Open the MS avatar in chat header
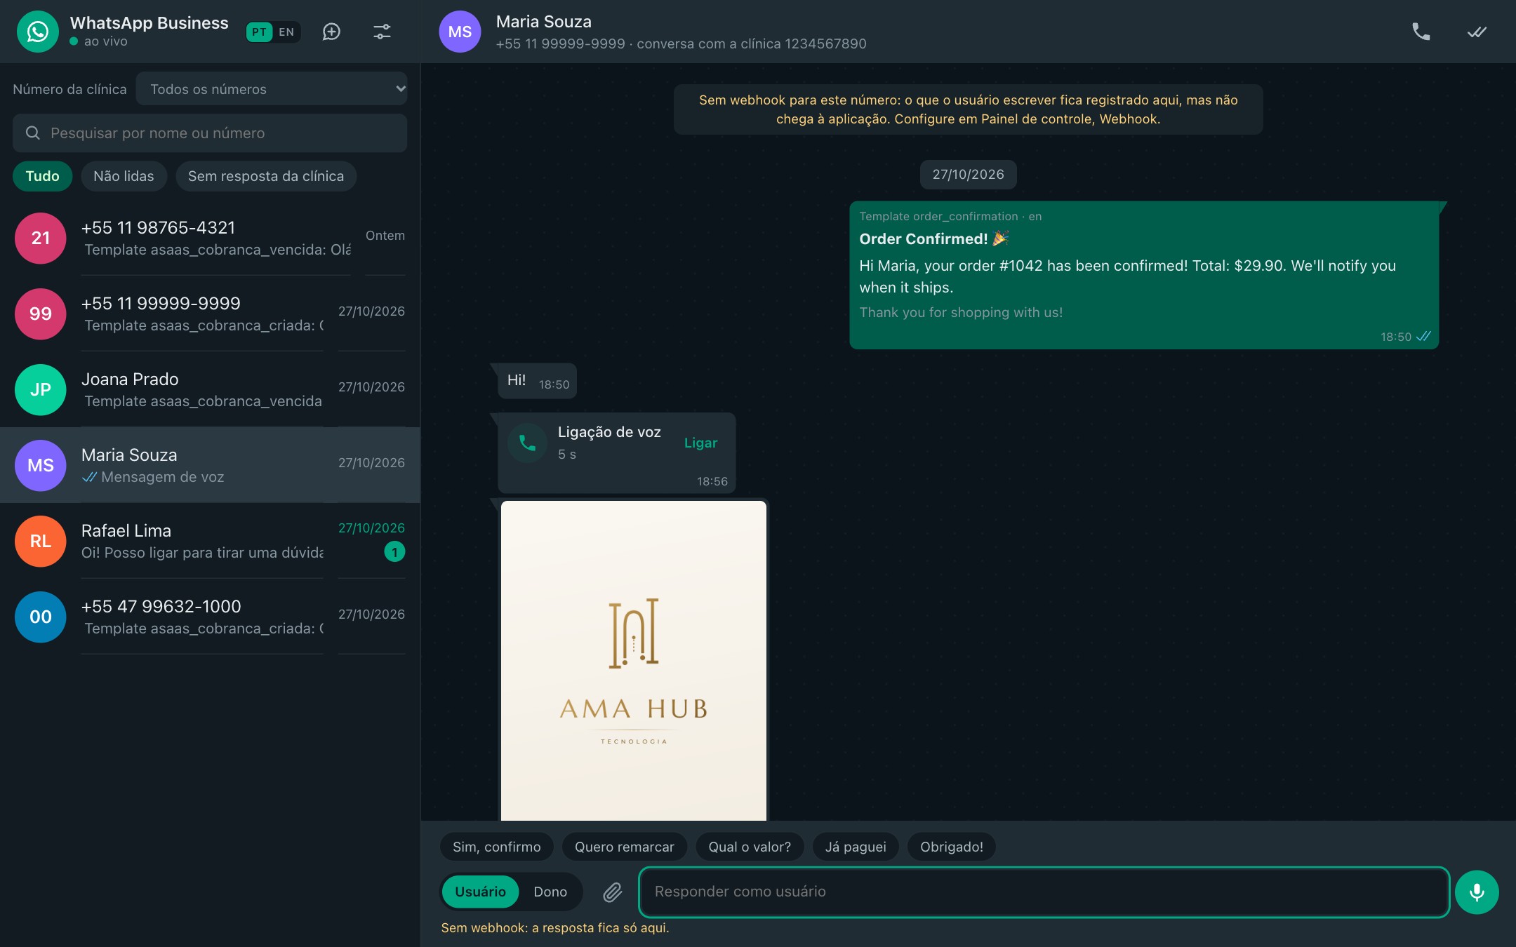Viewport: 1516px width, 947px height. (460, 32)
